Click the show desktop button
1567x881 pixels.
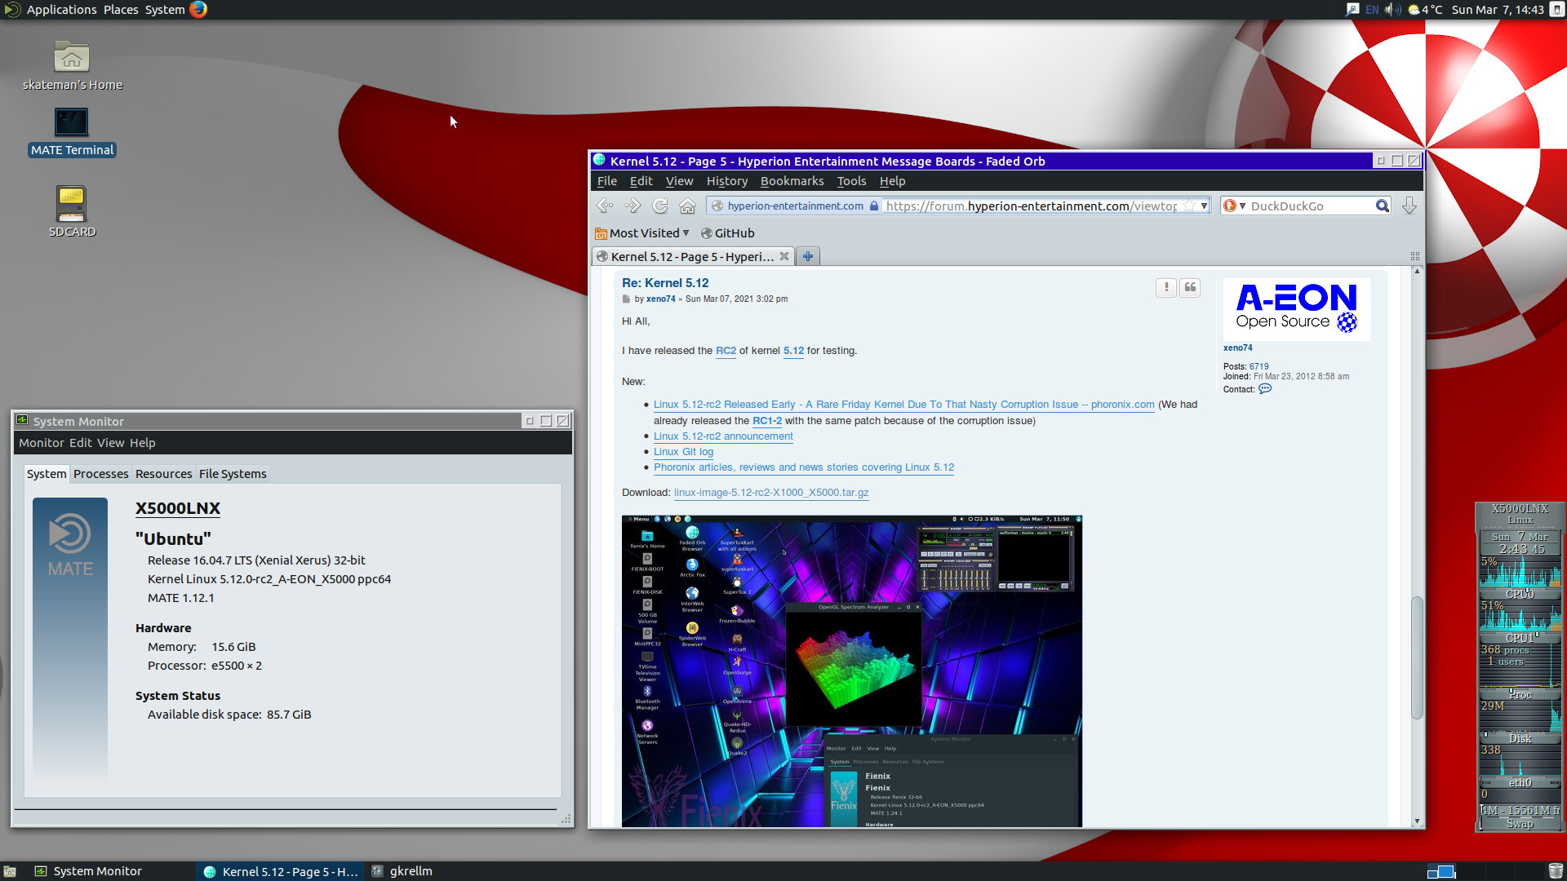tap(10, 871)
